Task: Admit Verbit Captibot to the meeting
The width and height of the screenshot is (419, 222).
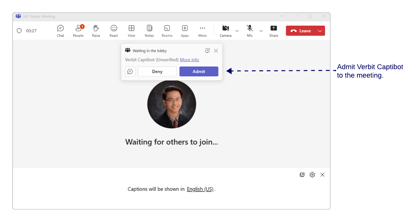Action: pyautogui.click(x=199, y=72)
